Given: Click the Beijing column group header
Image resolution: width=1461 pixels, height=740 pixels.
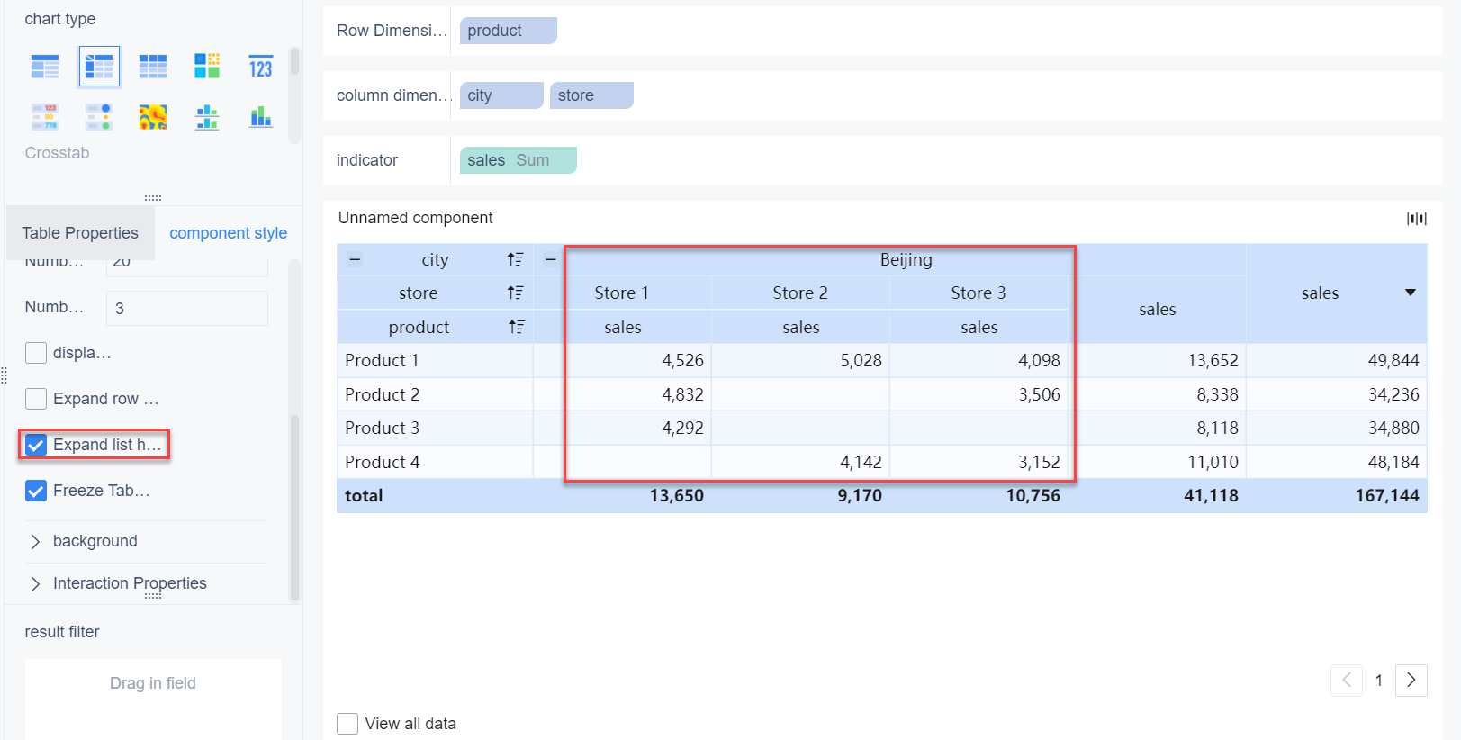Looking at the screenshot, I should tap(906, 259).
